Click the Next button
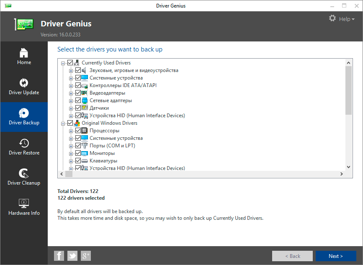Image resolution: width=363 pixels, height=265 pixels. (x=336, y=256)
